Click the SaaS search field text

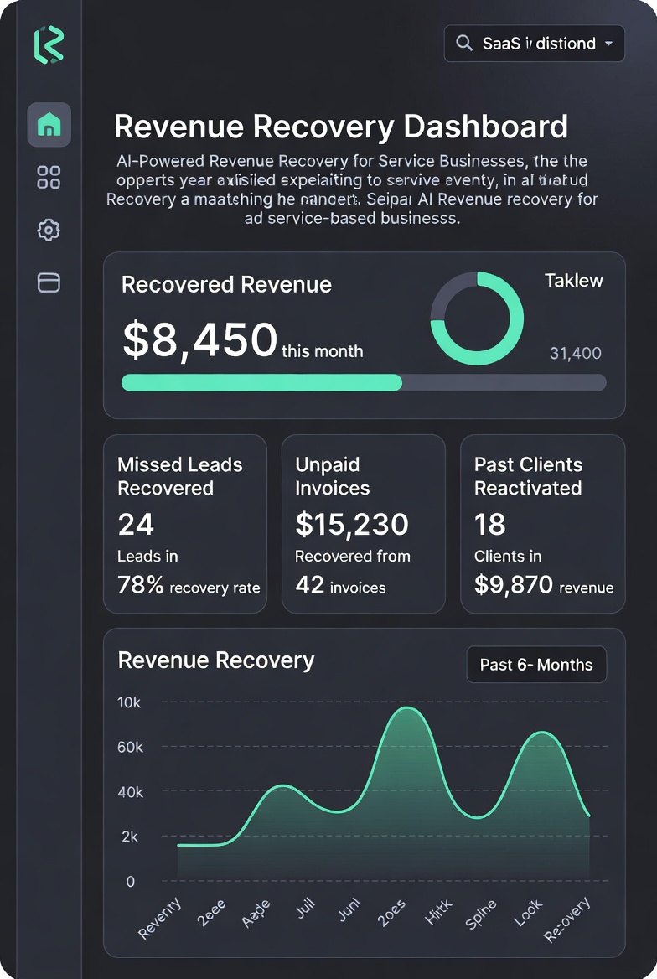coord(538,43)
